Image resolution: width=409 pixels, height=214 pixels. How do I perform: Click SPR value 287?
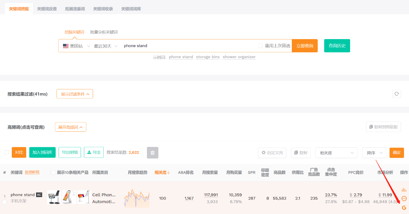pyautogui.click(x=252, y=198)
